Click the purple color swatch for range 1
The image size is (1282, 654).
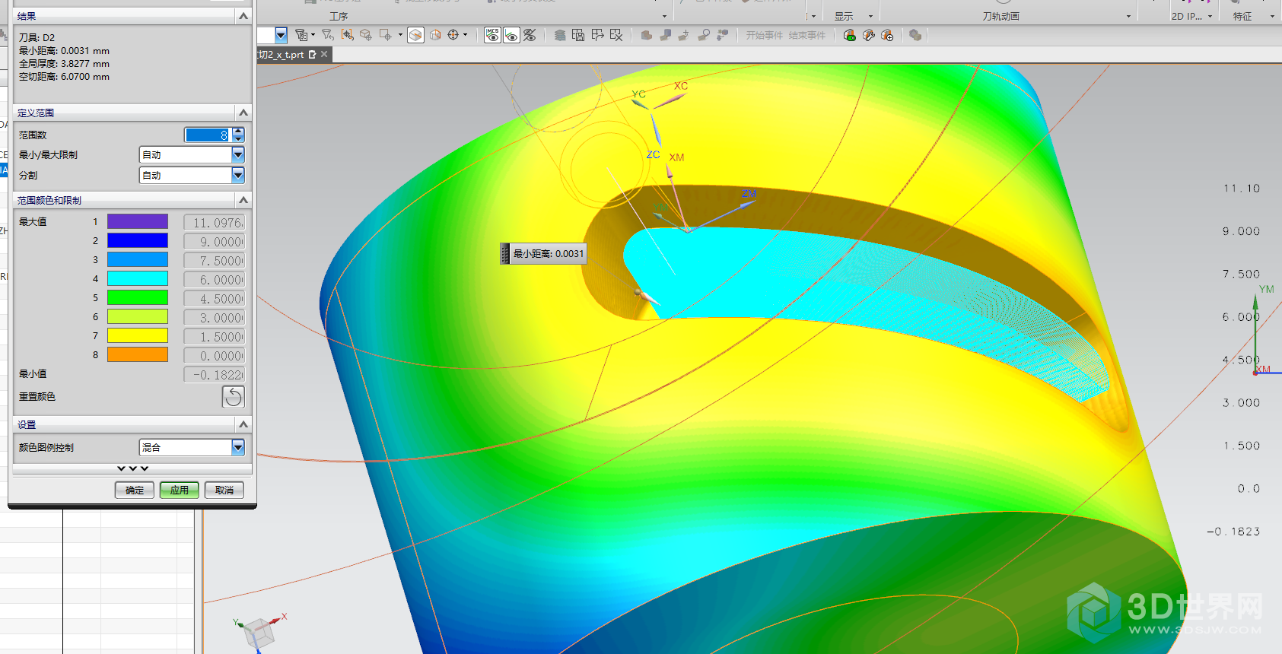pos(138,221)
